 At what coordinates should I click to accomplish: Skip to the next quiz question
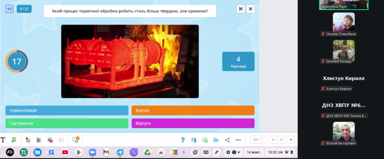click(241, 9)
